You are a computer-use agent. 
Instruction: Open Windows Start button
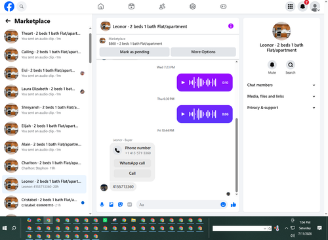(5, 228)
